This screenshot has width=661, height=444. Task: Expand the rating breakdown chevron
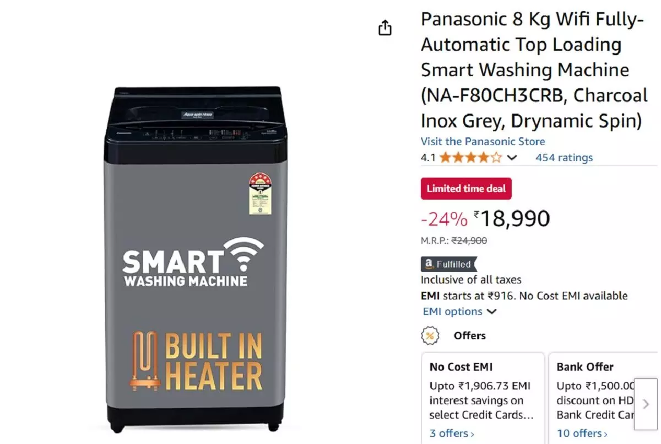point(512,158)
